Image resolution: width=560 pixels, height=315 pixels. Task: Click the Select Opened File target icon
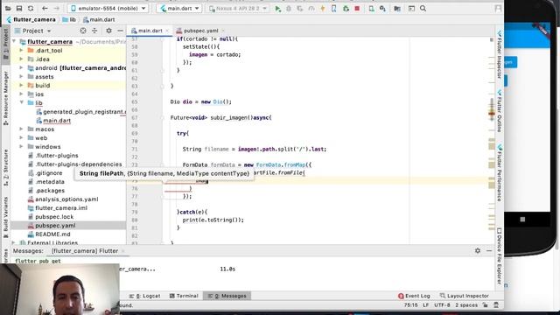click(x=83, y=31)
